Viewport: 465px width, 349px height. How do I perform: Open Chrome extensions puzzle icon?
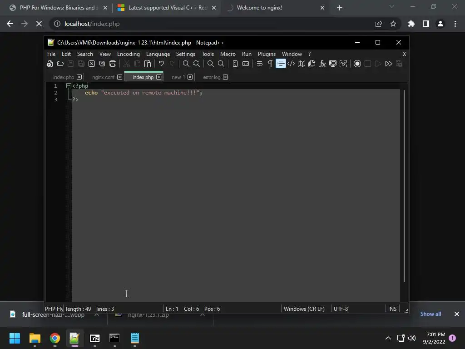coord(411,24)
